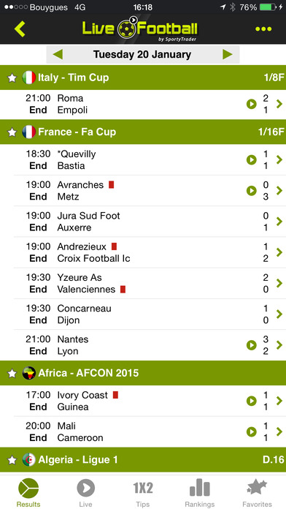Screen dimensions: 286x509
Task: Select Tuesday 20 January date label
Action: (142, 54)
